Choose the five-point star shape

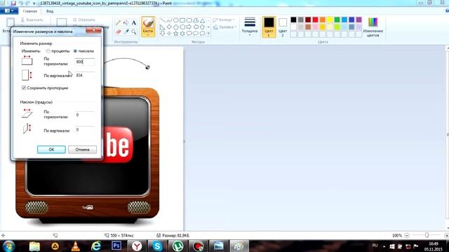point(175,34)
